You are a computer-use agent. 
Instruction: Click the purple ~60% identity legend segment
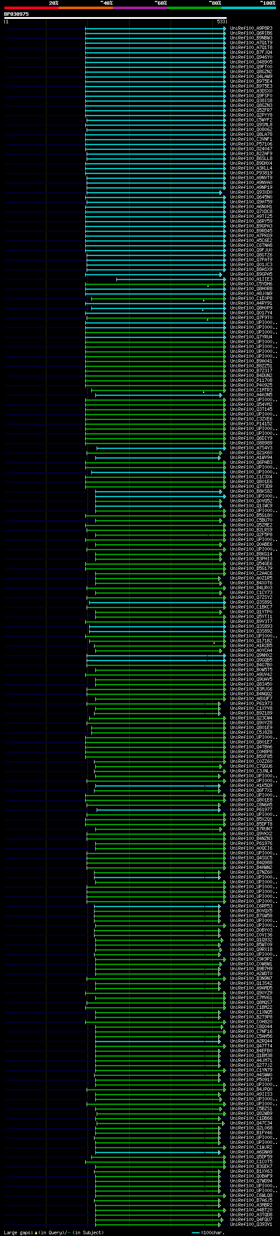(140, 8)
